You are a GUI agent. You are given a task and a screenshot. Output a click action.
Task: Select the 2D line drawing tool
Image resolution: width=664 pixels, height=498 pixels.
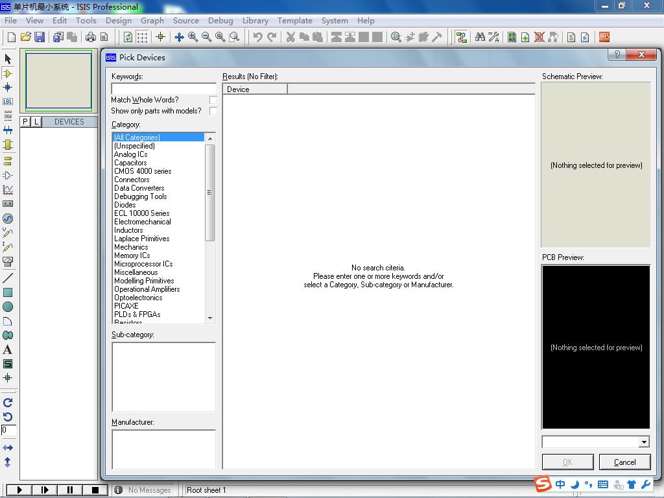(8, 278)
